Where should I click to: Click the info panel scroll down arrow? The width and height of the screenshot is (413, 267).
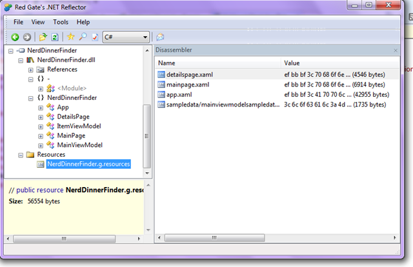click(x=148, y=230)
